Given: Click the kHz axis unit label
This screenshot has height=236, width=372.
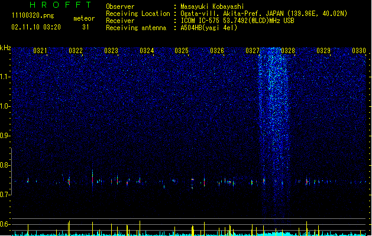Looking at the screenshot, I should pyautogui.click(x=5, y=48).
